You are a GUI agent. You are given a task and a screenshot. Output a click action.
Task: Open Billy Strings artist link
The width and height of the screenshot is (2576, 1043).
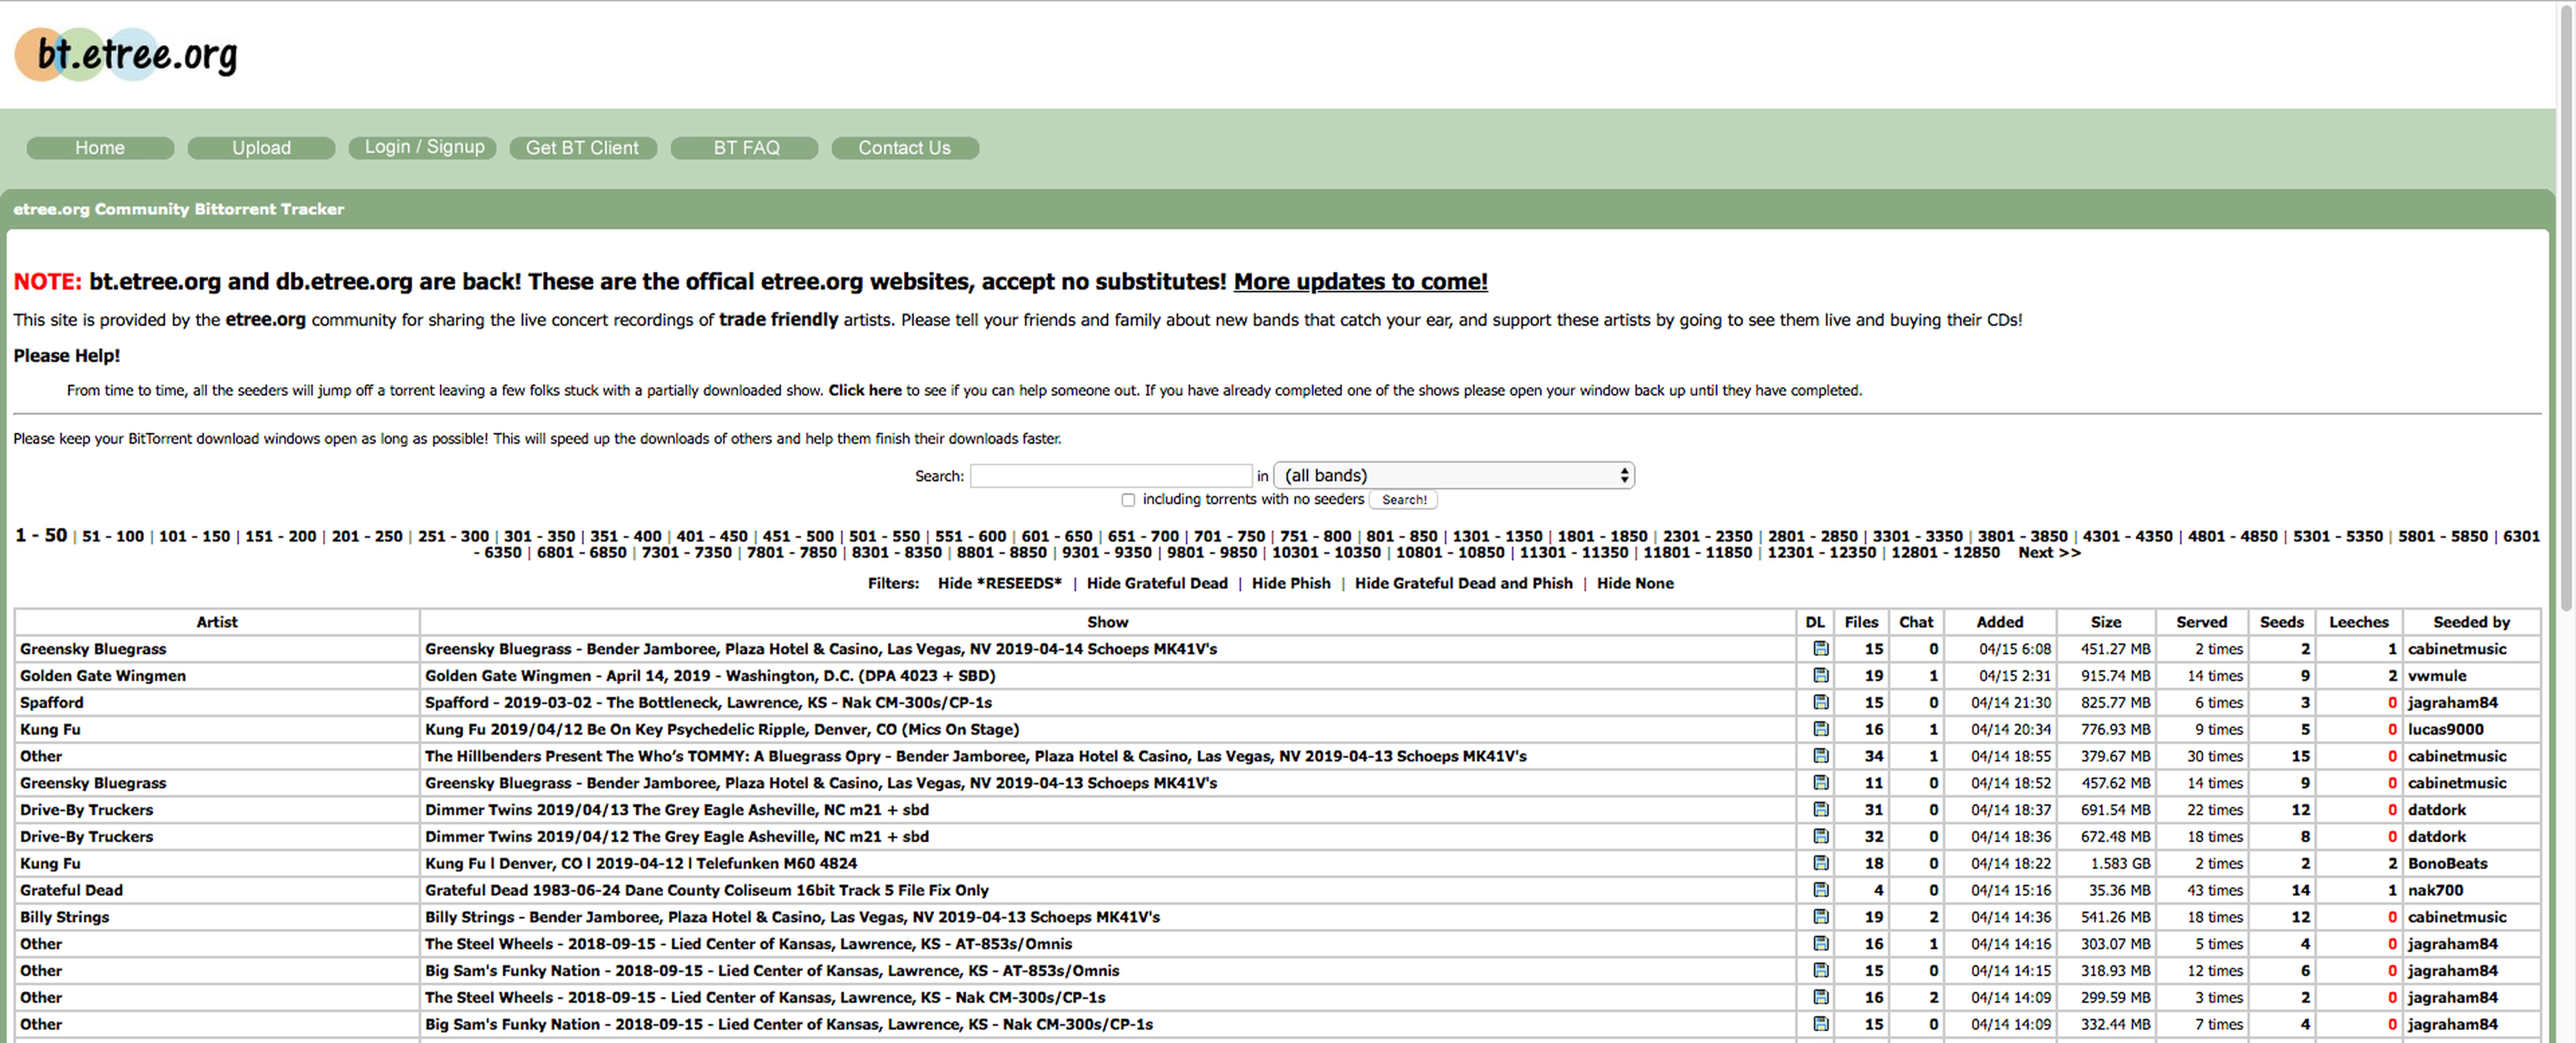(x=64, y=917)
